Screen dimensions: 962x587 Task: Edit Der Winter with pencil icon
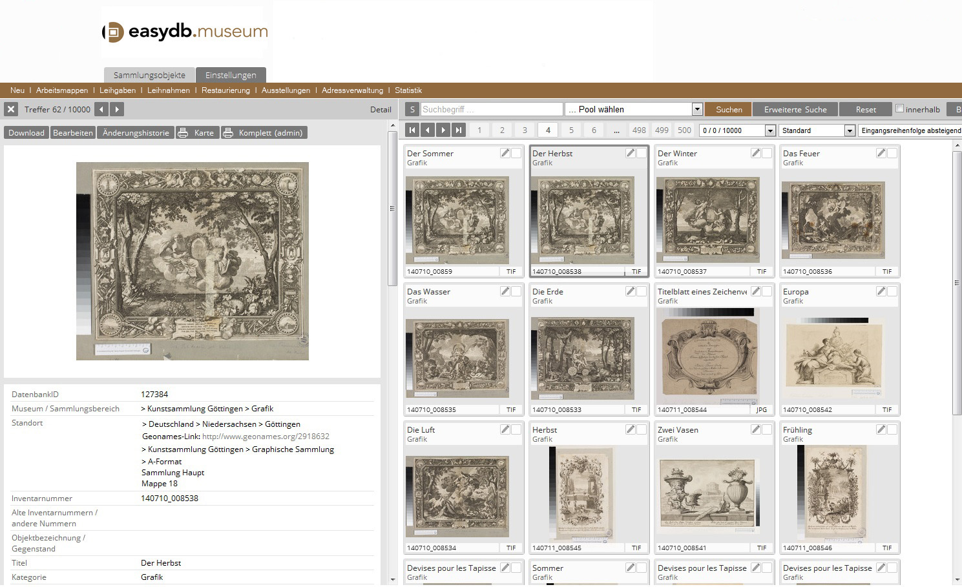756,153
